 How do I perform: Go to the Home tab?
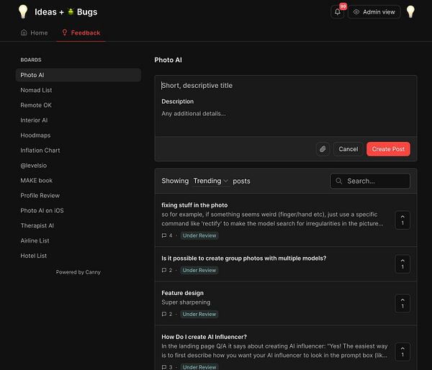(x=34, y=33)
